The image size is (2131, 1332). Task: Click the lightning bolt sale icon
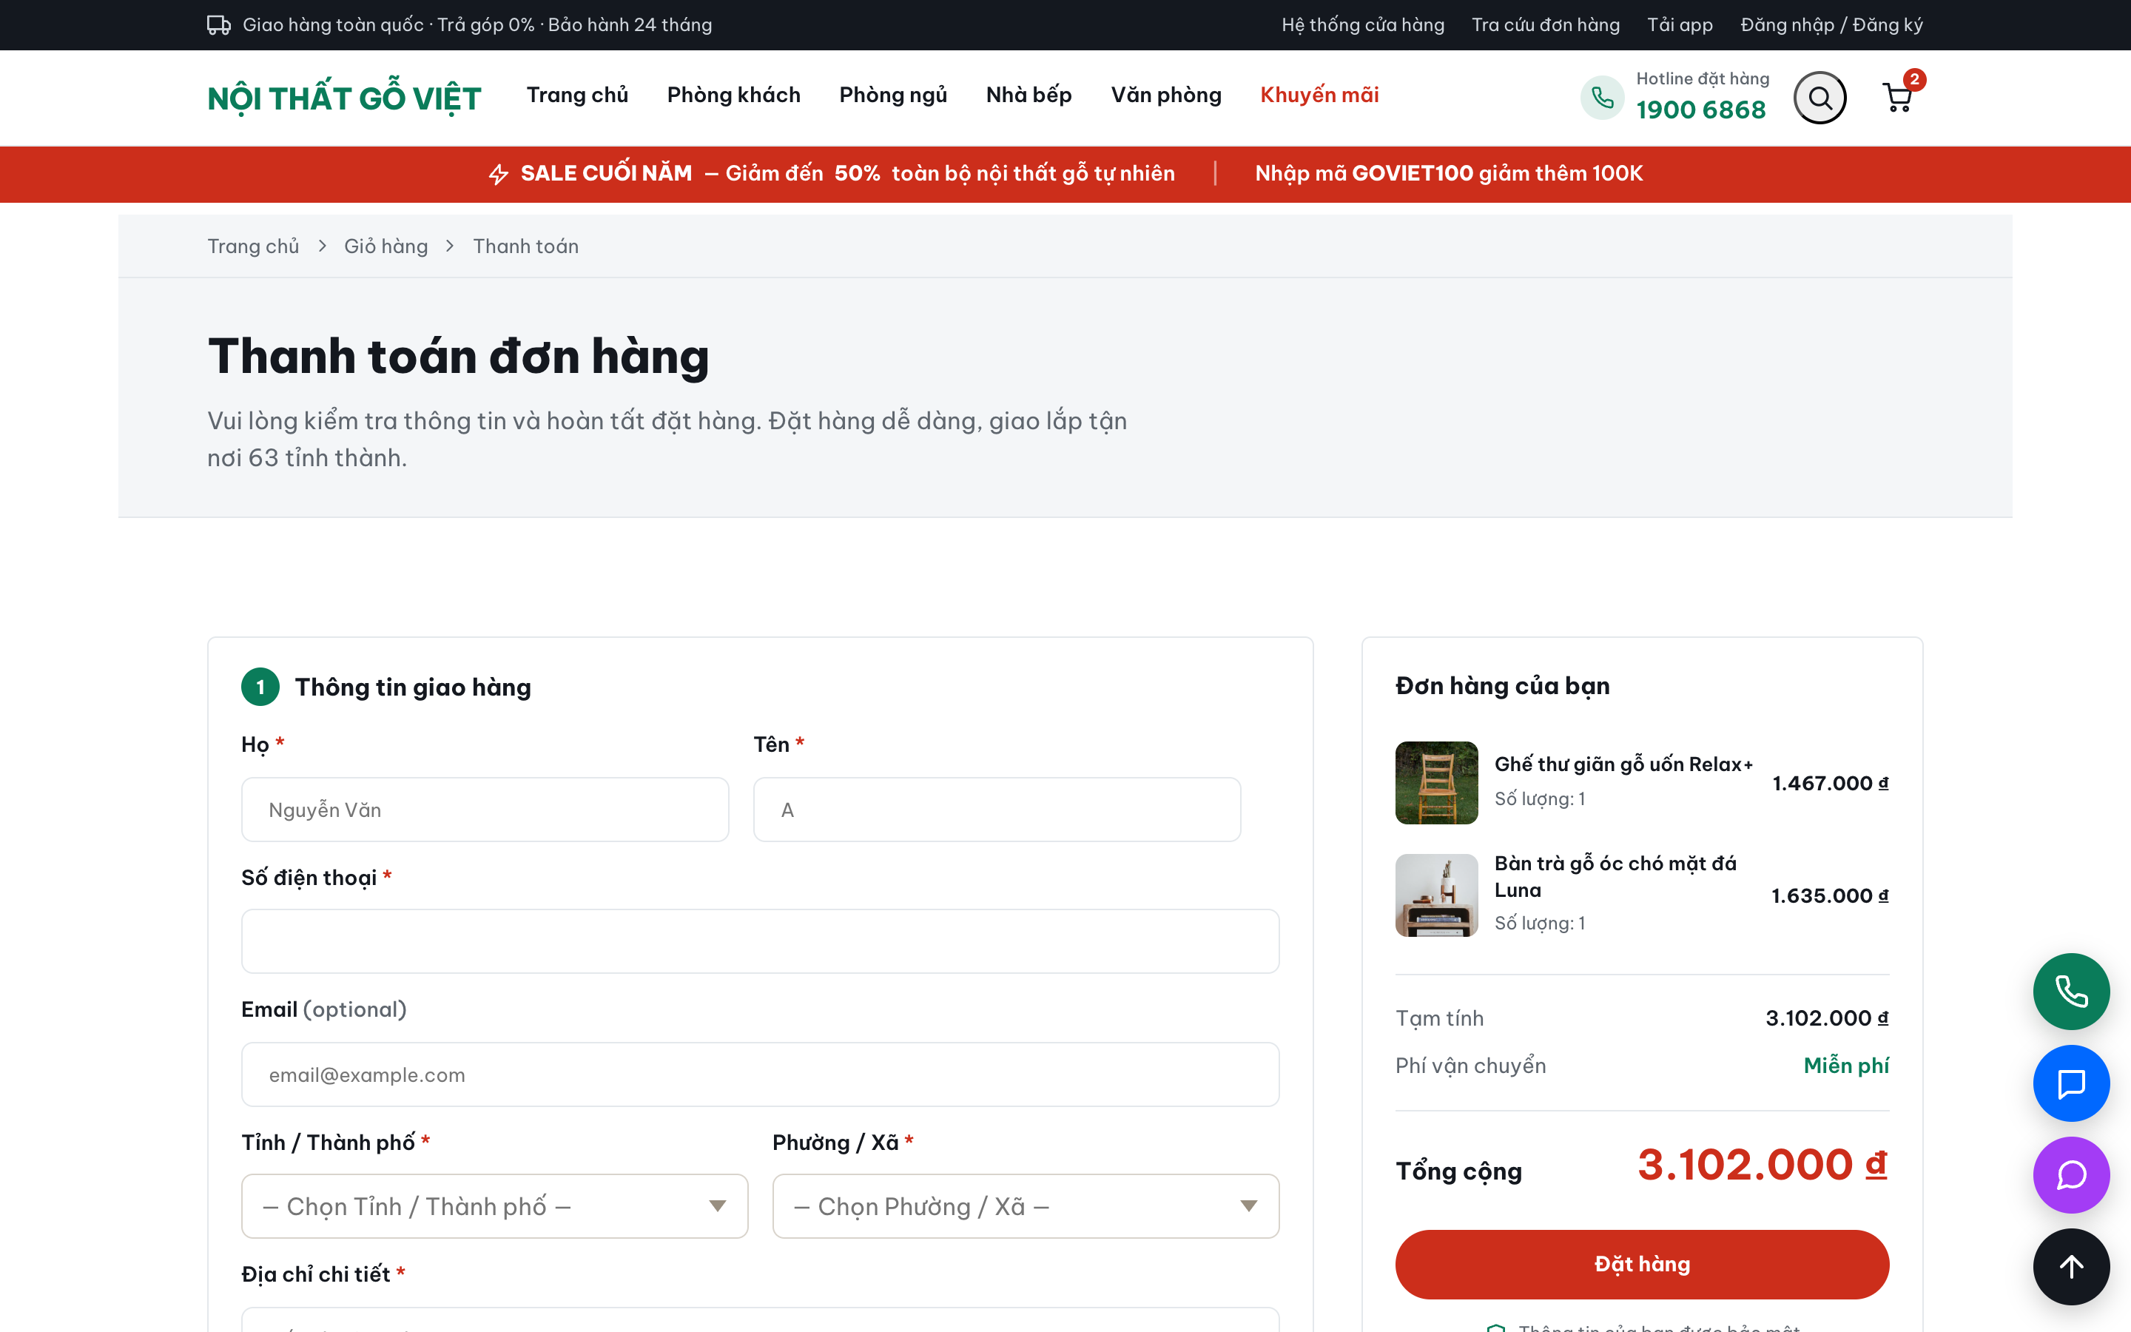pyautogui.click(x=499, y=174)
